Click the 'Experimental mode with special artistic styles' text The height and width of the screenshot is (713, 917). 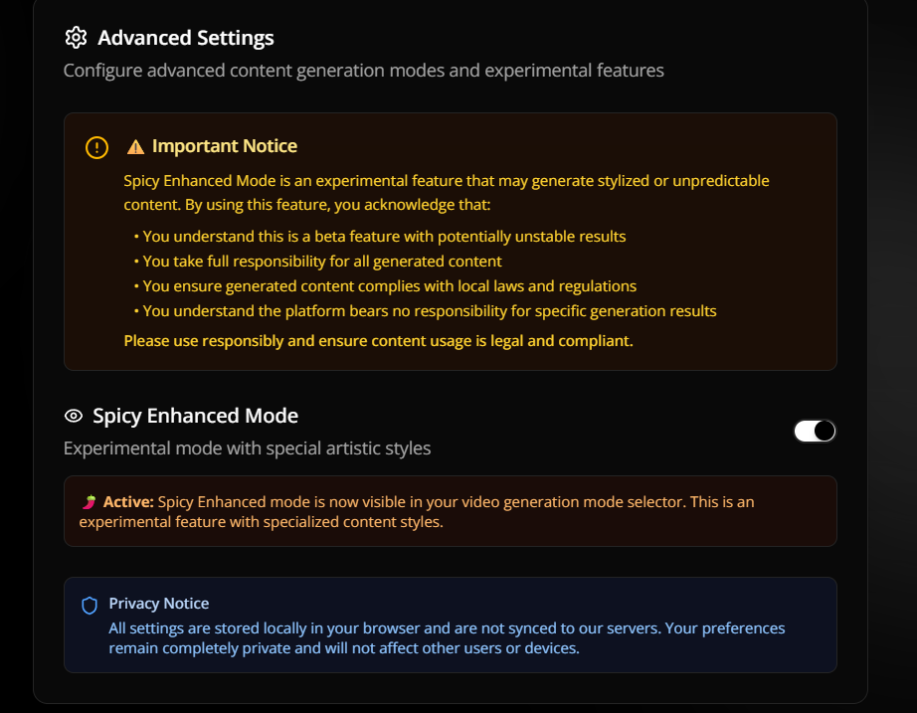(247, 448)
